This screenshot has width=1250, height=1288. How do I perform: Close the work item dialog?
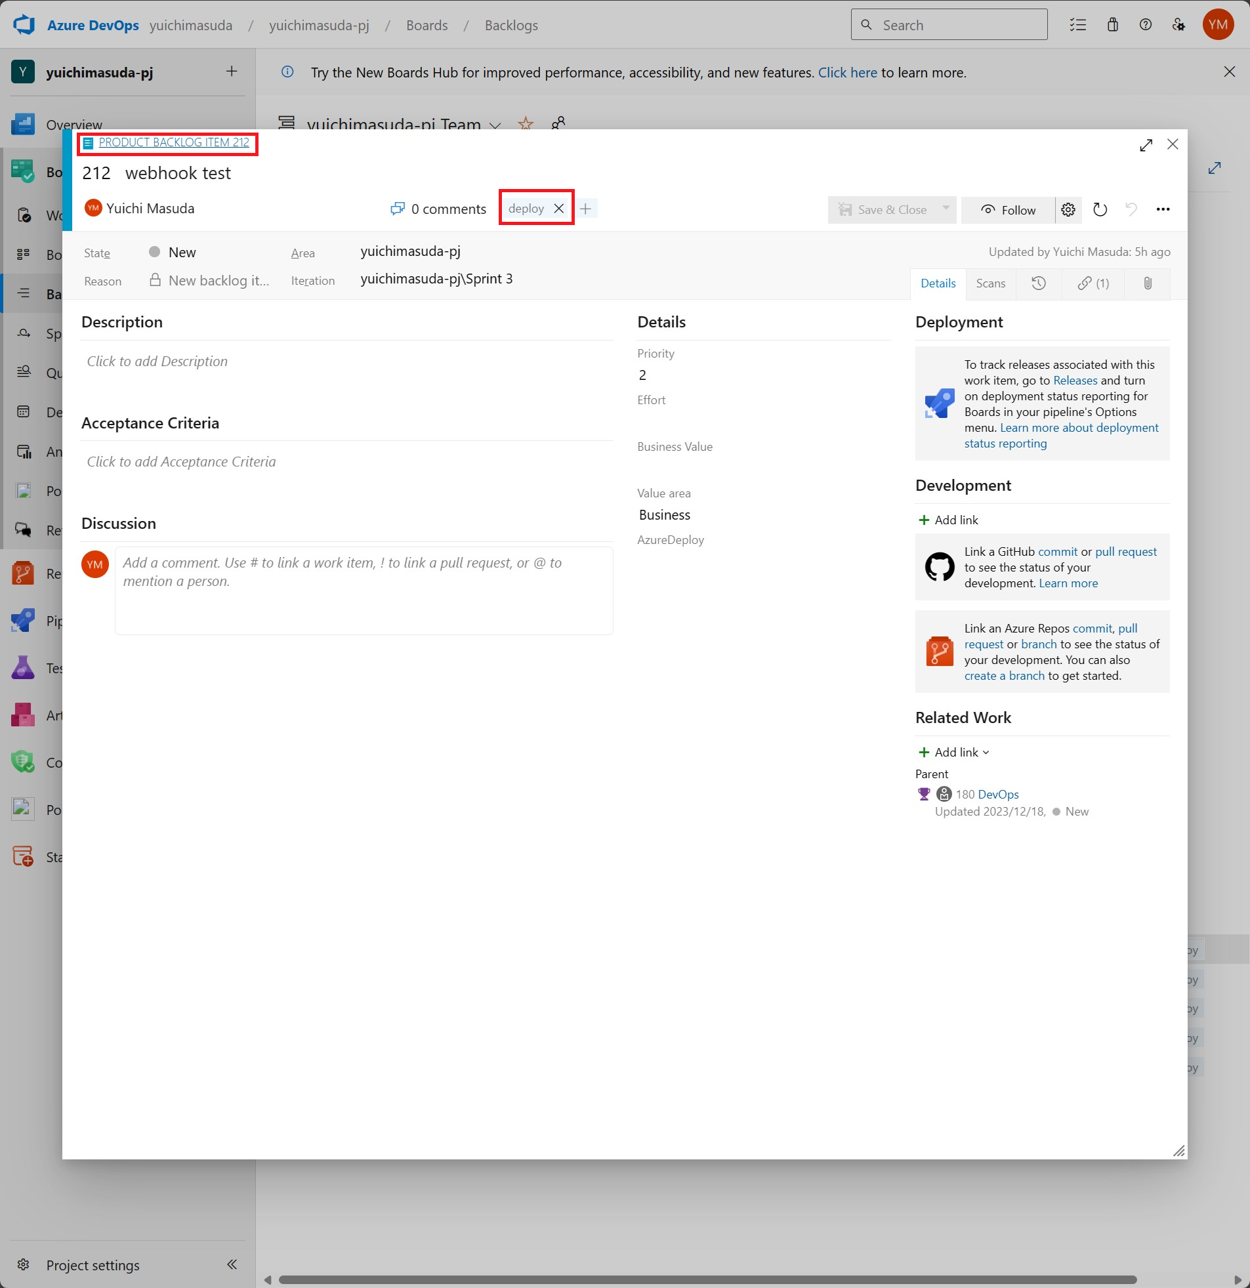coord(1173,144)
